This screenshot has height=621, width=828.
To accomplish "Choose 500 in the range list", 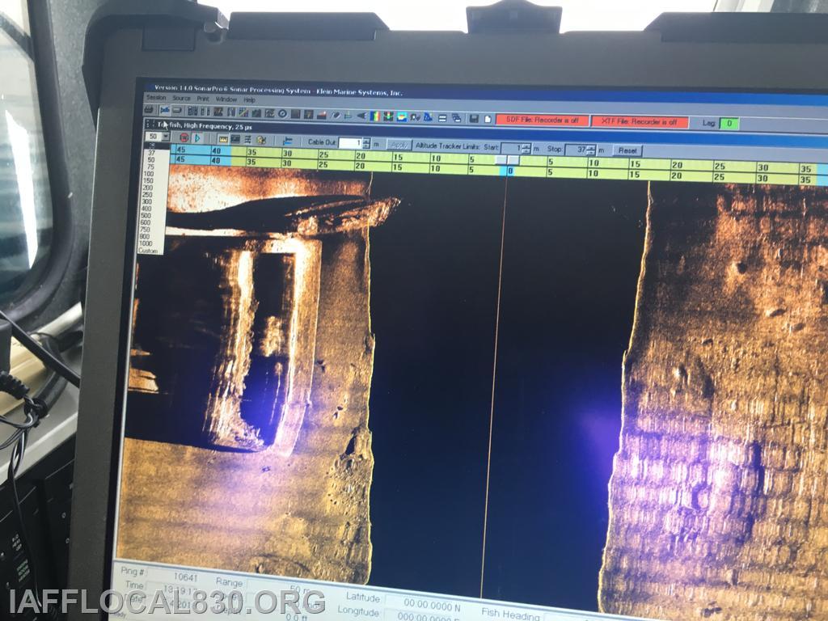I will click(x=146, y=216).
